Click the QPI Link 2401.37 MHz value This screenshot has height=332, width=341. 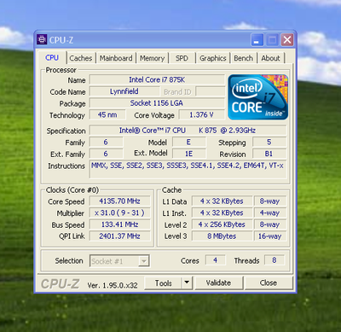[119, 236]
